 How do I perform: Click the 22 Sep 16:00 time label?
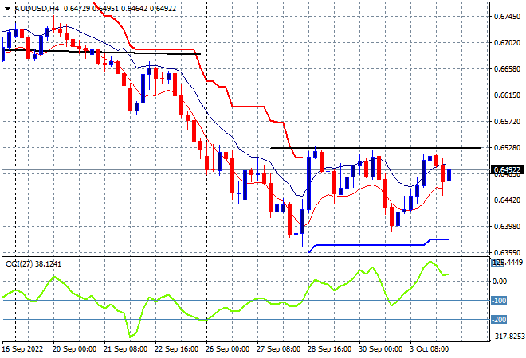click(x=176, y=349)
